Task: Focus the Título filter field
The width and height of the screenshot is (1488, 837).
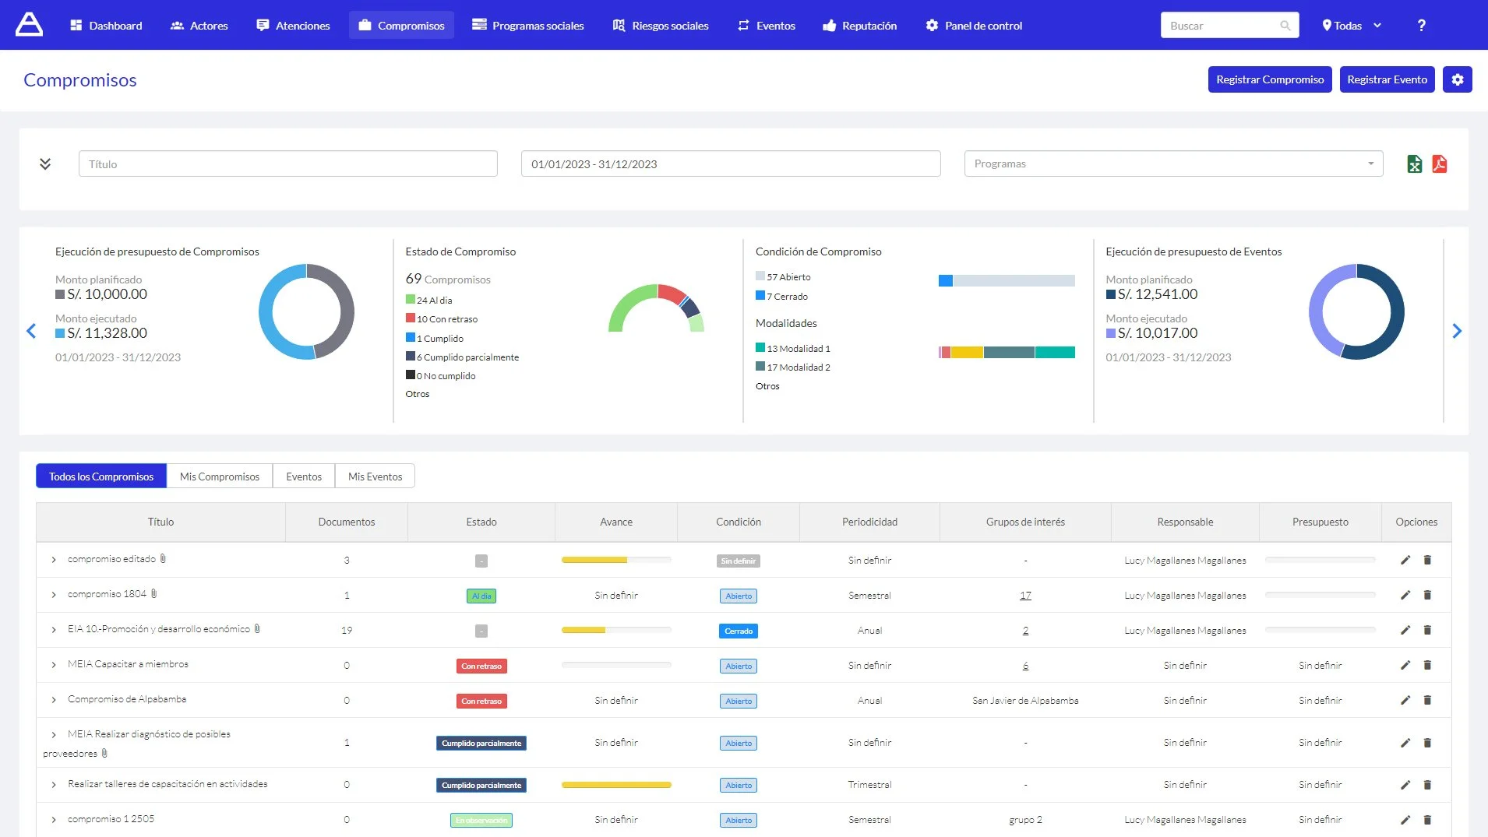Action: coord(288,164)
